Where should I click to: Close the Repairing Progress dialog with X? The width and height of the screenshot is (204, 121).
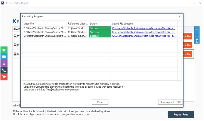(180, 17)
